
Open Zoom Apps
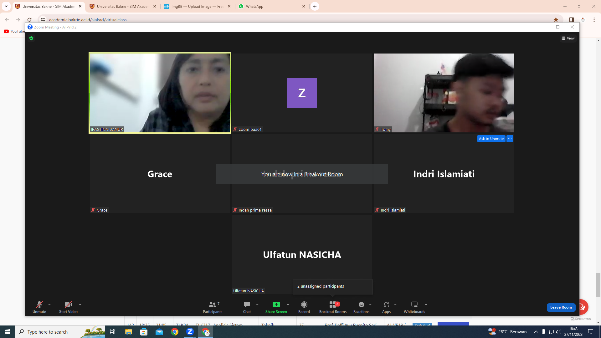click(386, 307)
